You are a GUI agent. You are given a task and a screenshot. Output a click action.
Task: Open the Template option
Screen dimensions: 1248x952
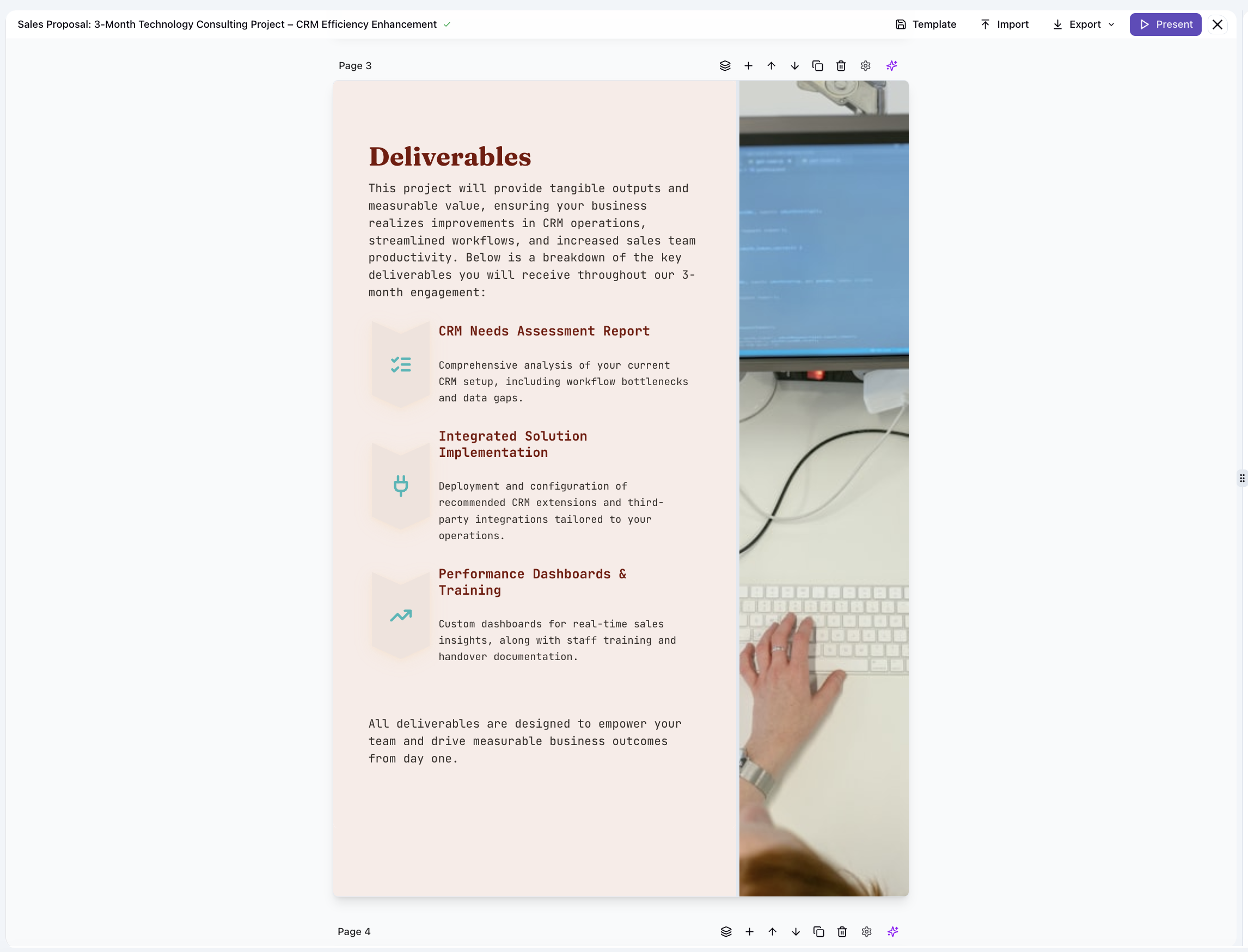pos(925,25)
